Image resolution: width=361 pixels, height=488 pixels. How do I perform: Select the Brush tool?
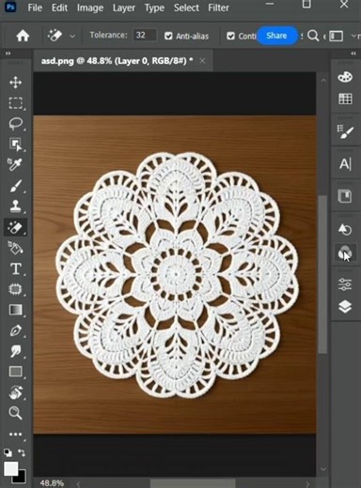(x=15, y=186)
